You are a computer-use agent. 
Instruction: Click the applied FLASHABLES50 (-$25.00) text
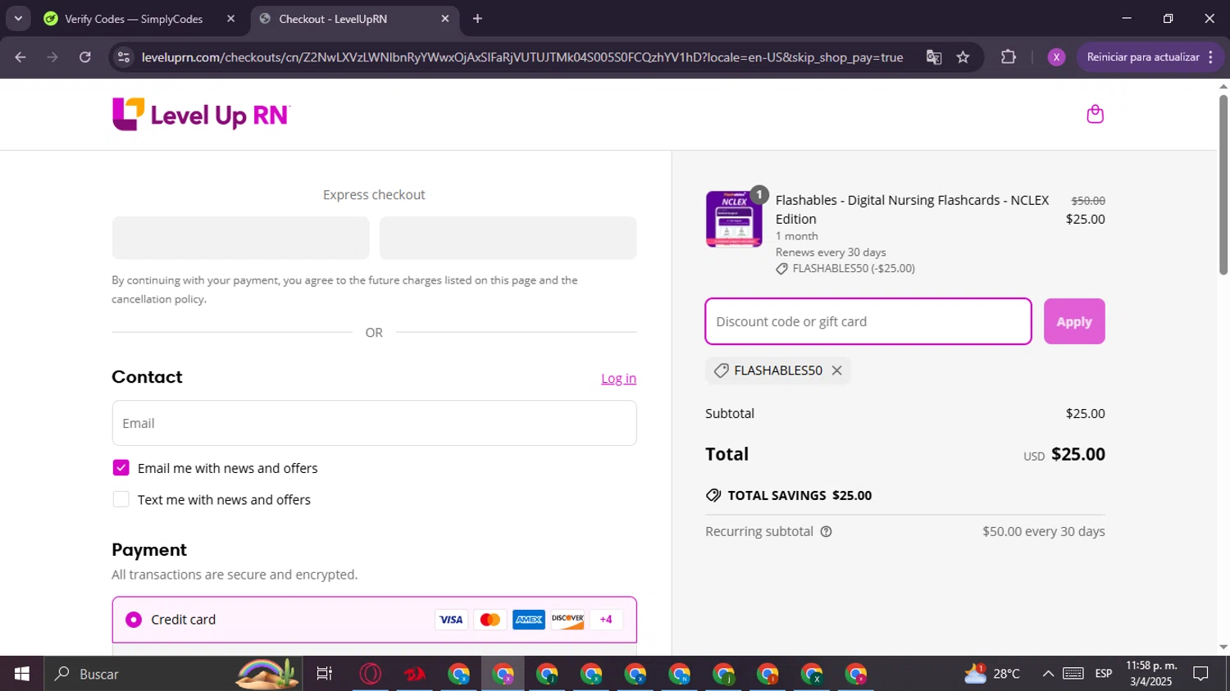pos(854,269)
